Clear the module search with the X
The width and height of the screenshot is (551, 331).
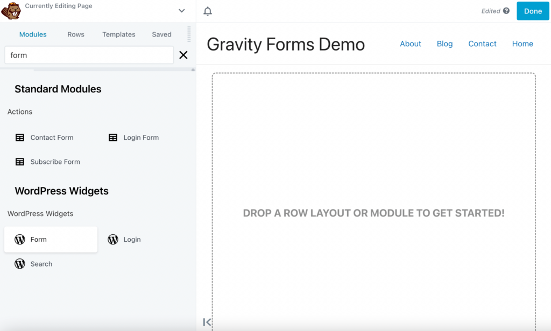pos(183,54)
